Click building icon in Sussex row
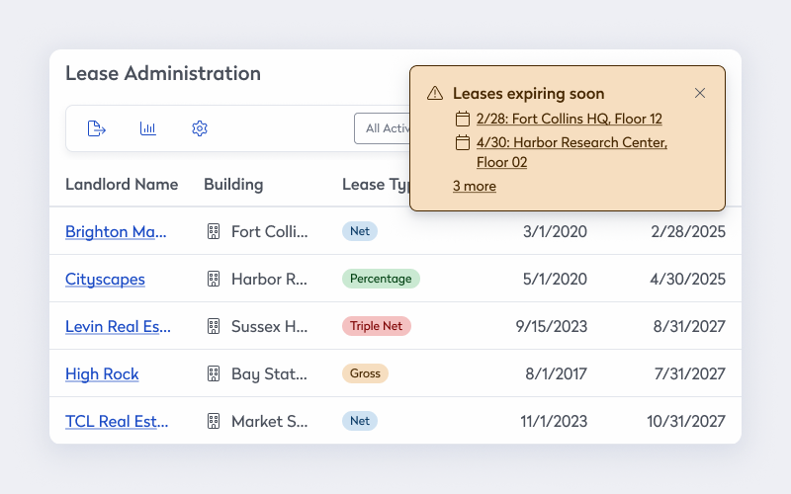The image size is (791, 494). [214, 326]
